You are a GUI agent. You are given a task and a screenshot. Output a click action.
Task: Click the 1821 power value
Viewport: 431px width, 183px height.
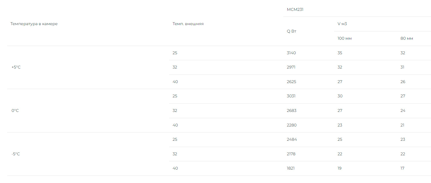pyautogui.click(x=290, y=168)
